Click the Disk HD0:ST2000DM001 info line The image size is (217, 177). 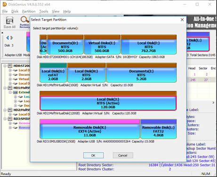[101, 57]
